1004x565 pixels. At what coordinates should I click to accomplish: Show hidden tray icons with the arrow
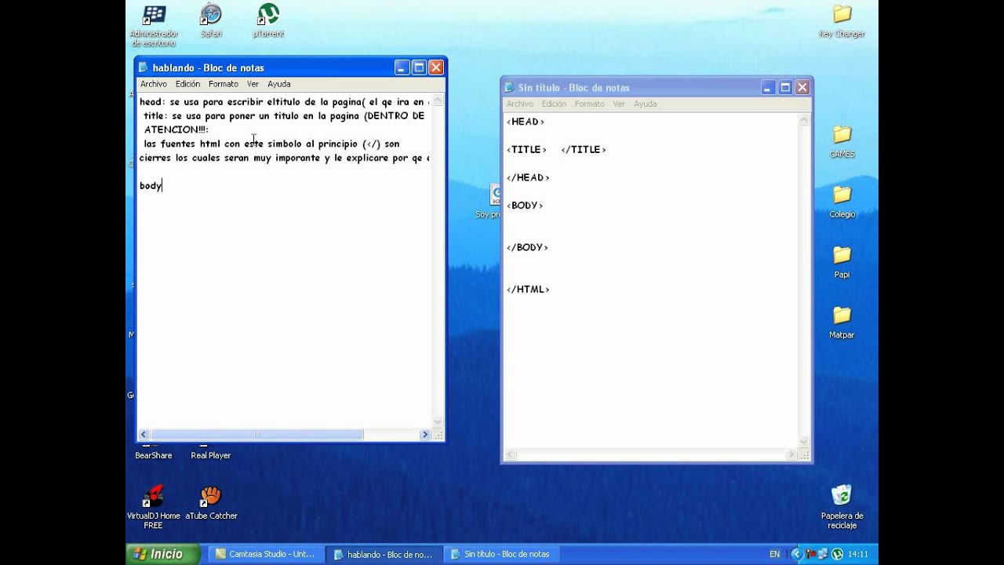796,554
